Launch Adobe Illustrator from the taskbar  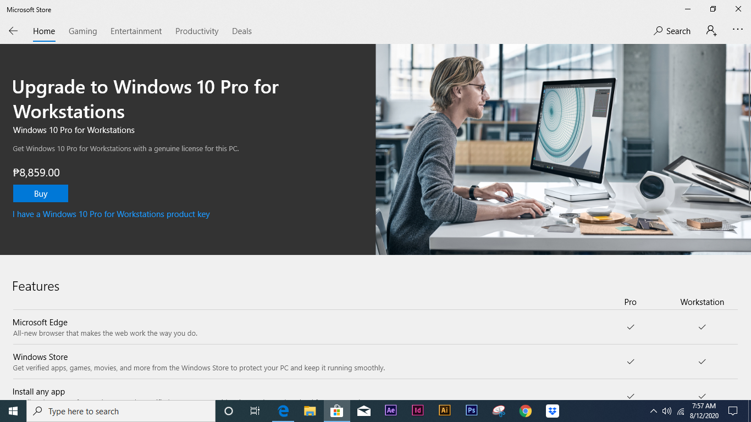click(x=445, y=410)
